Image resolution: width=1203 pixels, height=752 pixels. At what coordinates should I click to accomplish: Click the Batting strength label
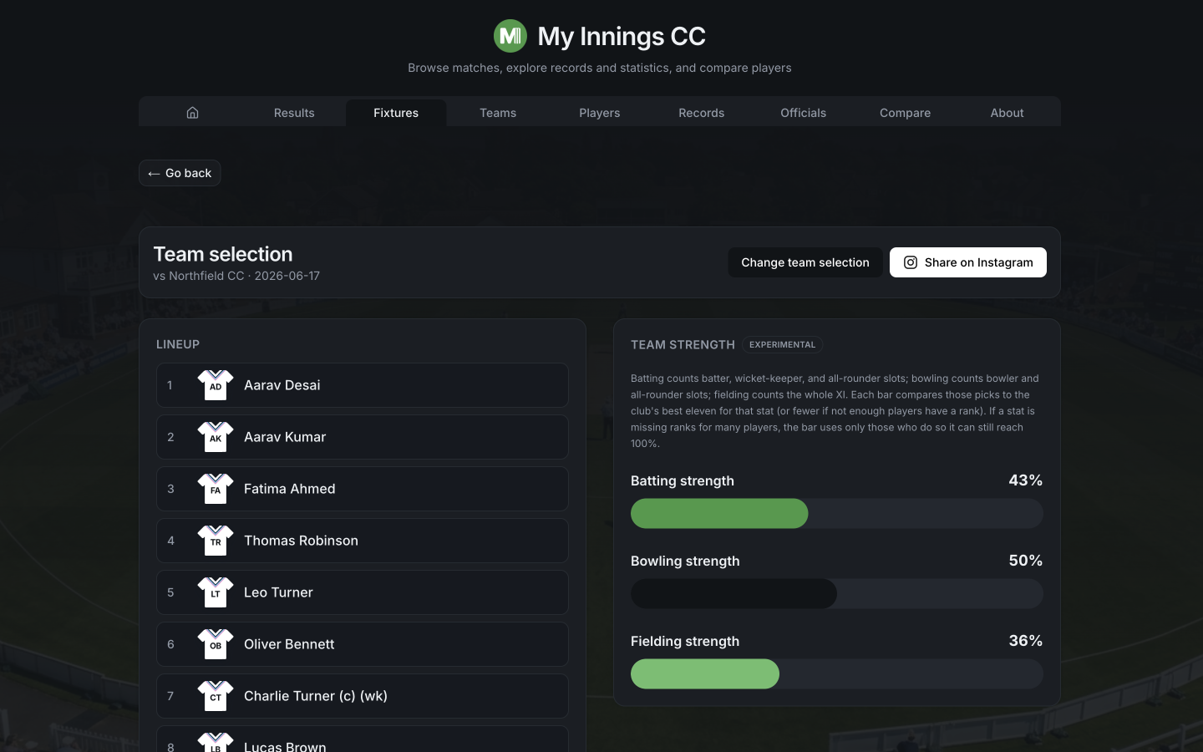(x=683, y=480)
